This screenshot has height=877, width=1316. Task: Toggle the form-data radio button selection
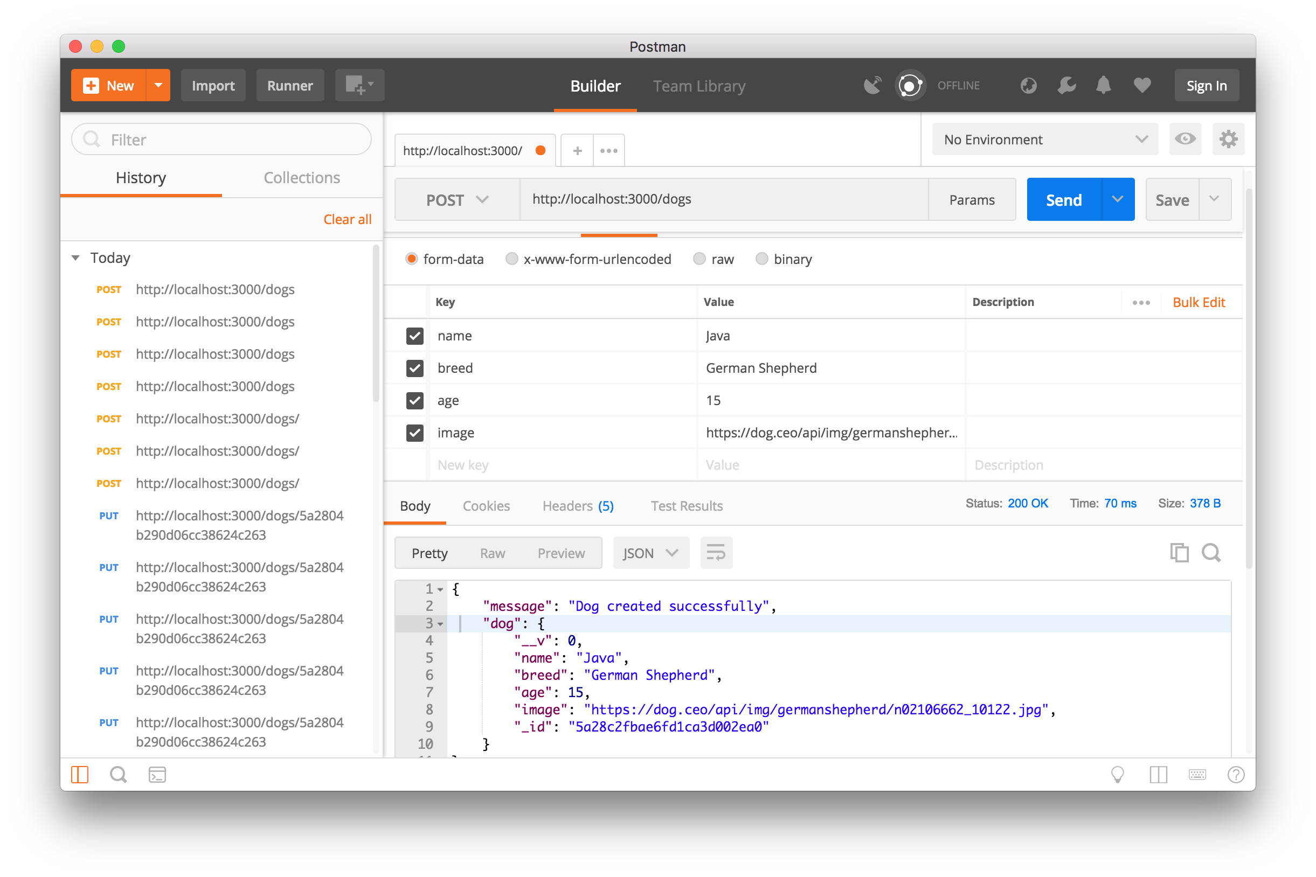pyautogui.click(x=410, y=259)
